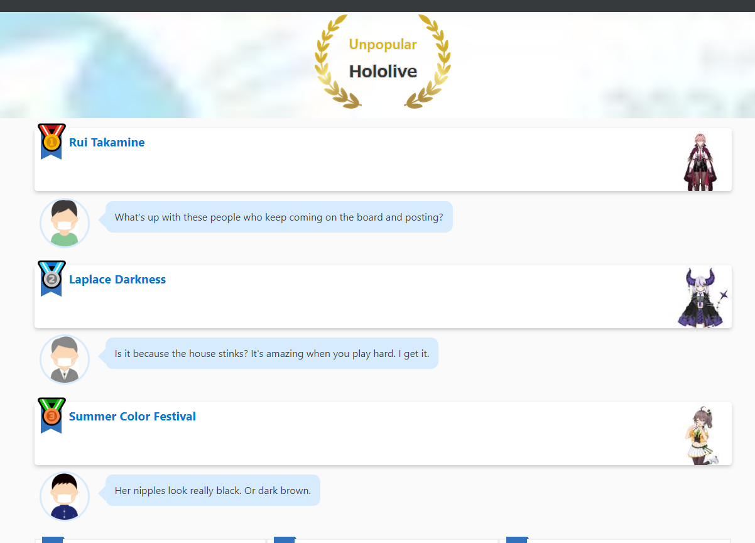Select the black-haired navy-shirt user avatar
This screenshot has height=543, width=755.
pos(65,496)
